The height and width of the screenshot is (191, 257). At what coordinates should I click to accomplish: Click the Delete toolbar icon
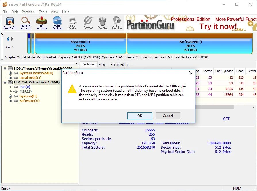tap(102, 23)
